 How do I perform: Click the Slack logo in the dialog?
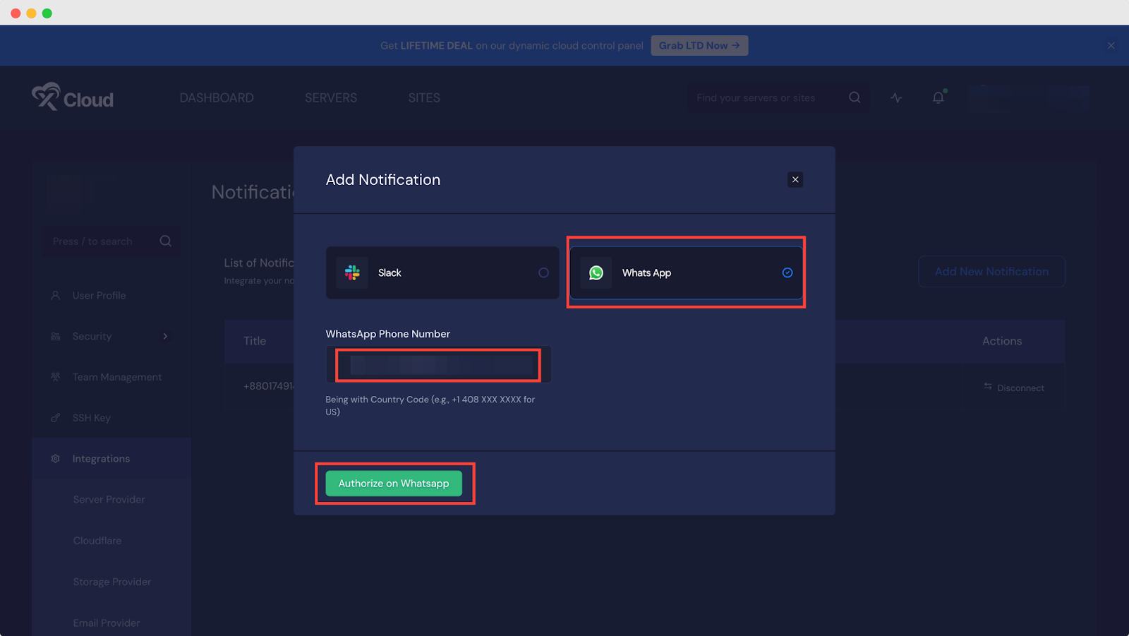pyautogui.click(x=353, y=272)
